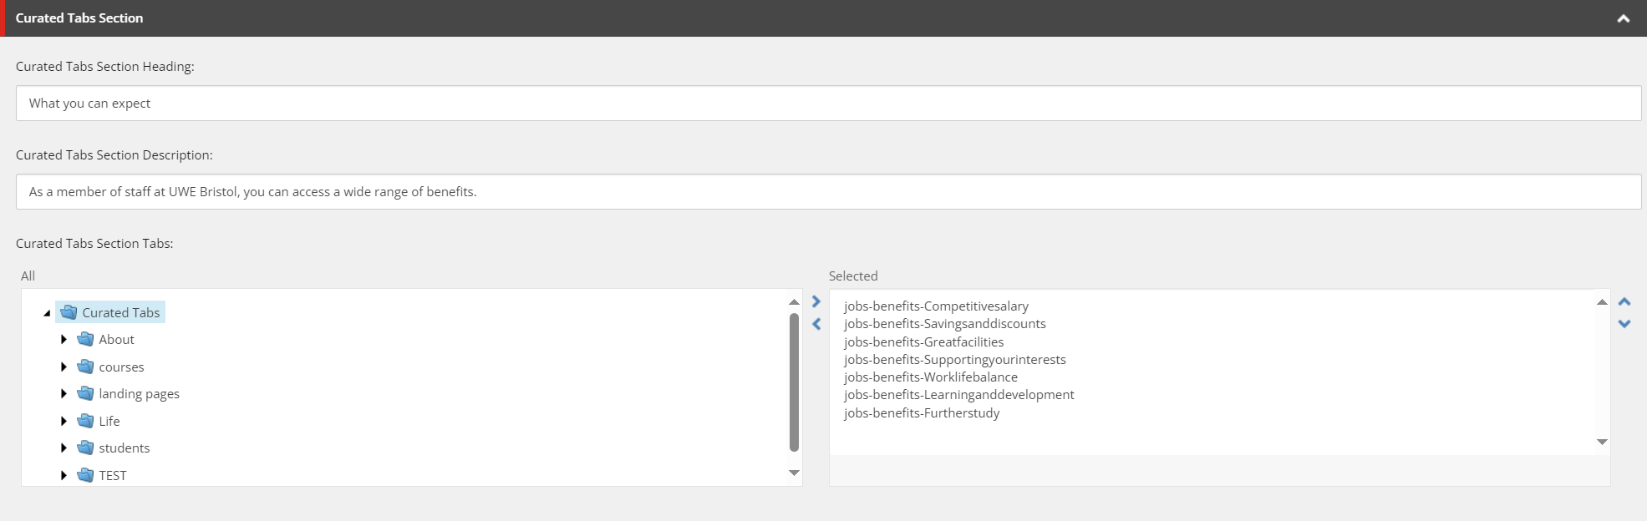Move selected item down in order

tap(1624, 324)
